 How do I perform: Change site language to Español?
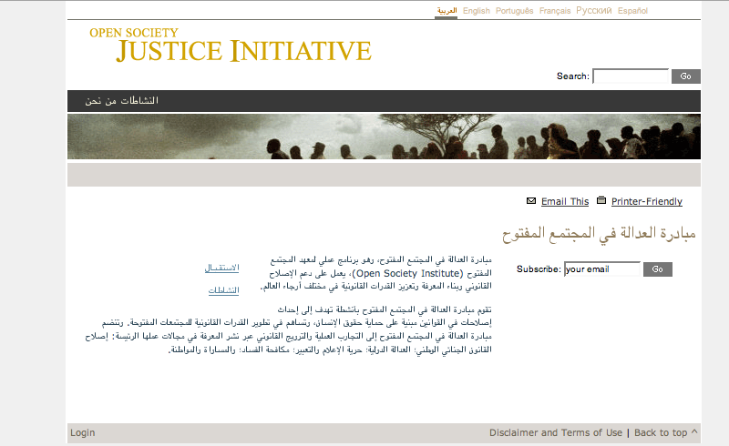click(632, 11)
